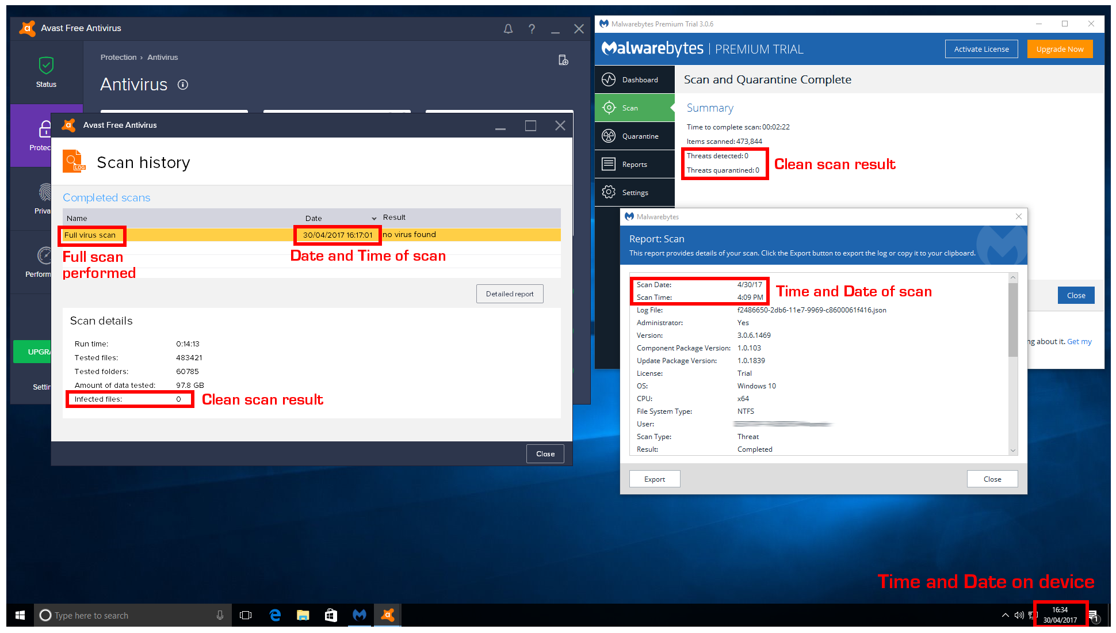Image resolution: width=1116 pixels, height=633 pixels.
Task: Click the Avast notification bell icon
Action: pos(508,29)
